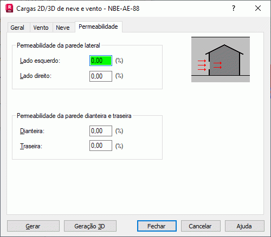Click the Robot app icon in title bar
The image size is (271, 237).
(9, 8)
